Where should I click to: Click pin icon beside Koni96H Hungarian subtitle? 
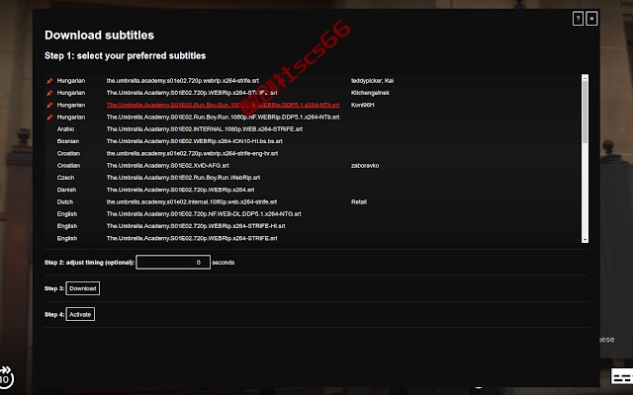49,105
